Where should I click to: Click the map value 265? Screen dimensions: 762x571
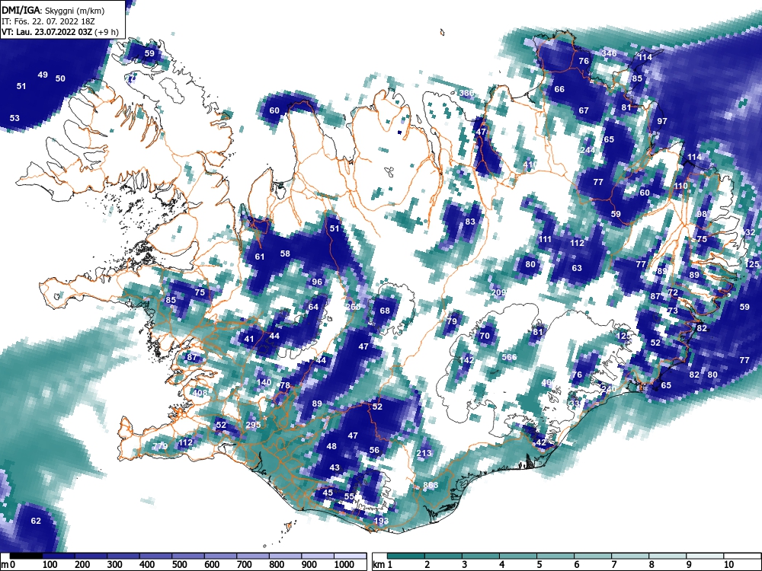[354, 307]
